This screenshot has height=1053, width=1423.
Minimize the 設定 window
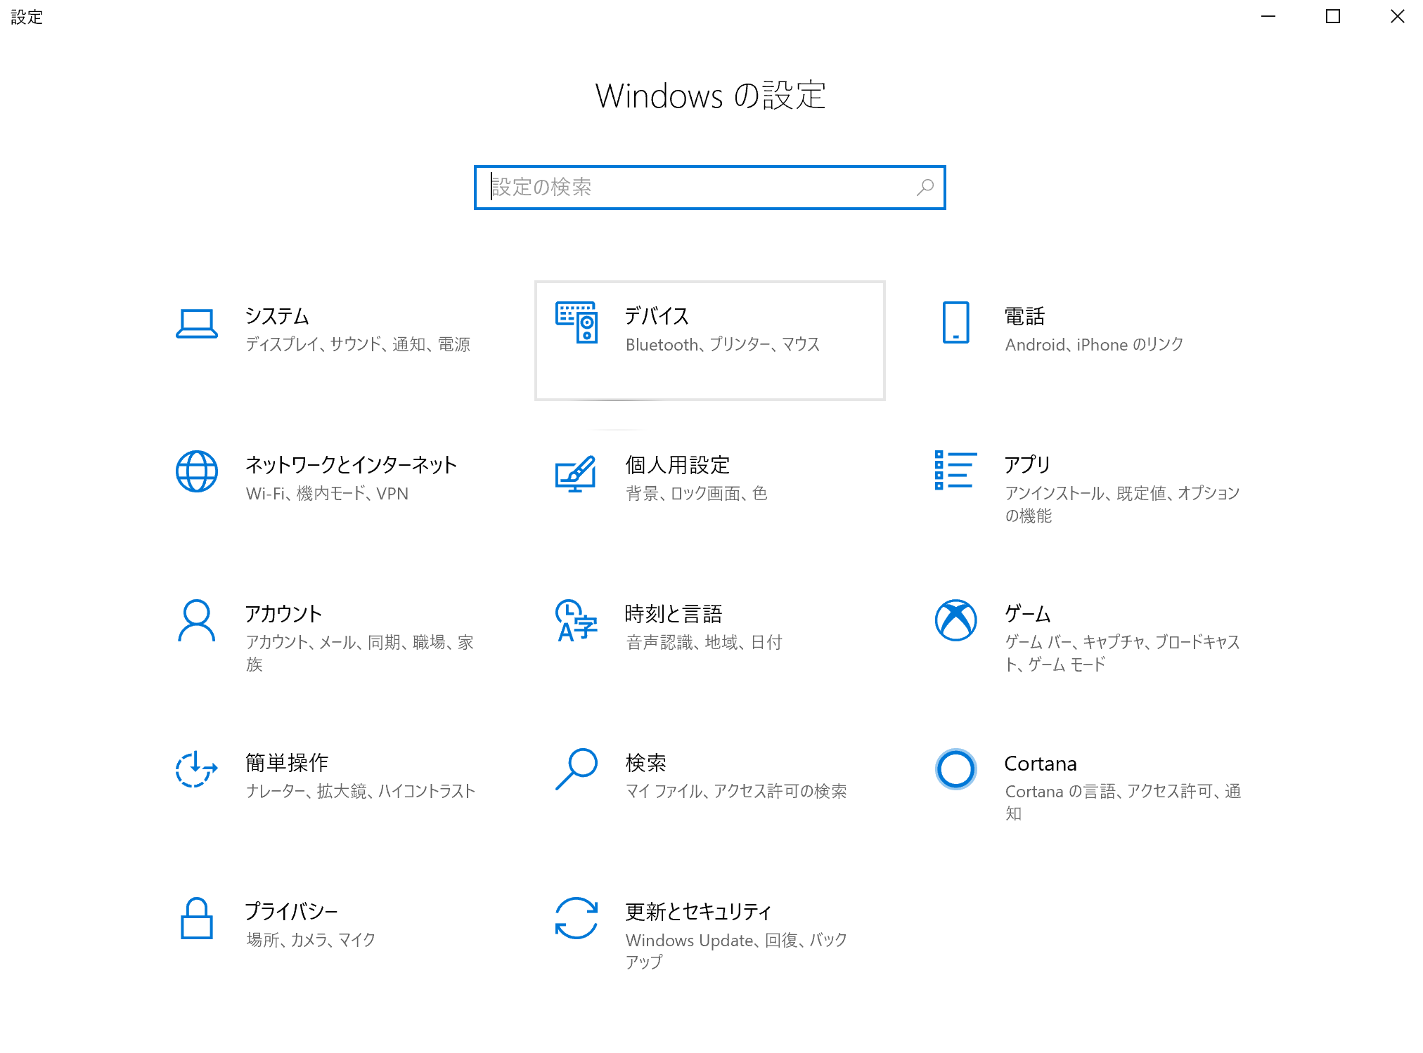pyautogui.click(x=1268, y=16)
